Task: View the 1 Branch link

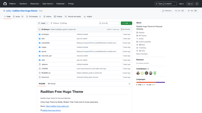Action: (x=55, y=23)
